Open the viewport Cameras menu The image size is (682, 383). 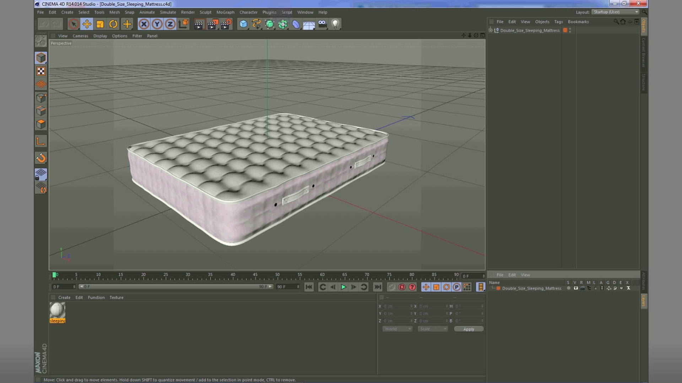coord(80,36)
